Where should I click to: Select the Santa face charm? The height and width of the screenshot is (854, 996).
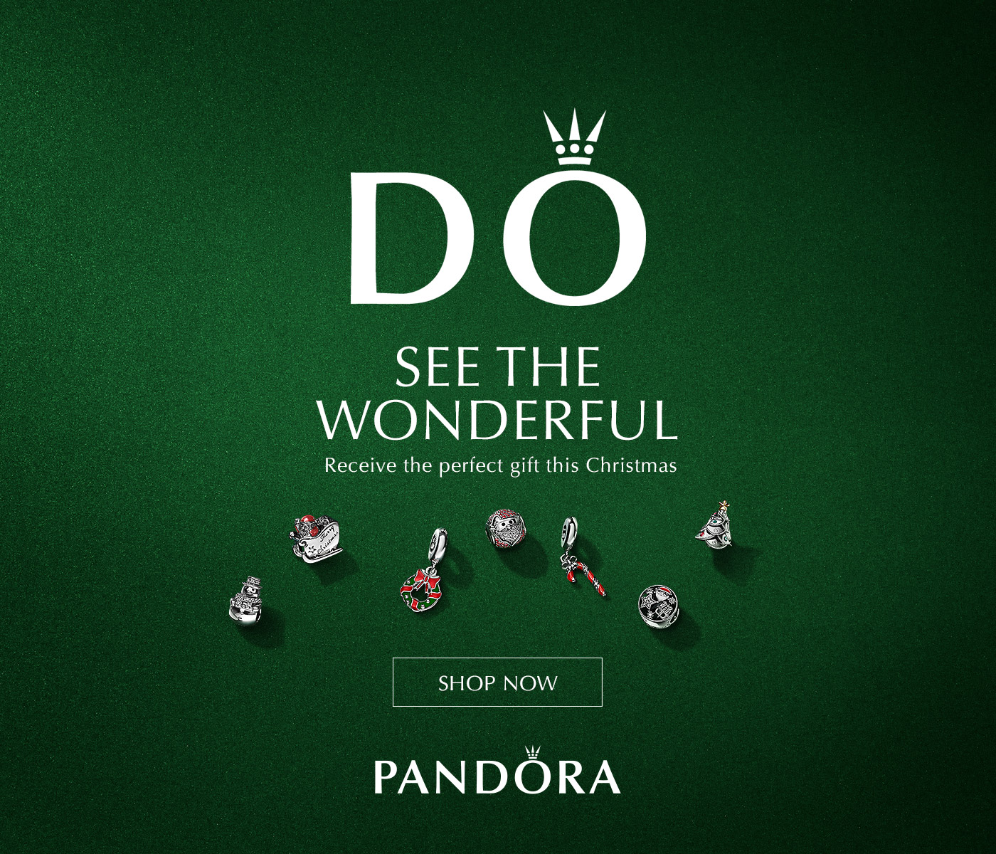coord(507,531)
